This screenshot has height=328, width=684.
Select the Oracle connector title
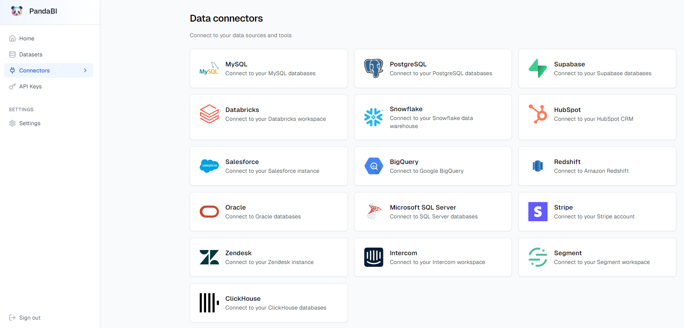pos(235,207)
